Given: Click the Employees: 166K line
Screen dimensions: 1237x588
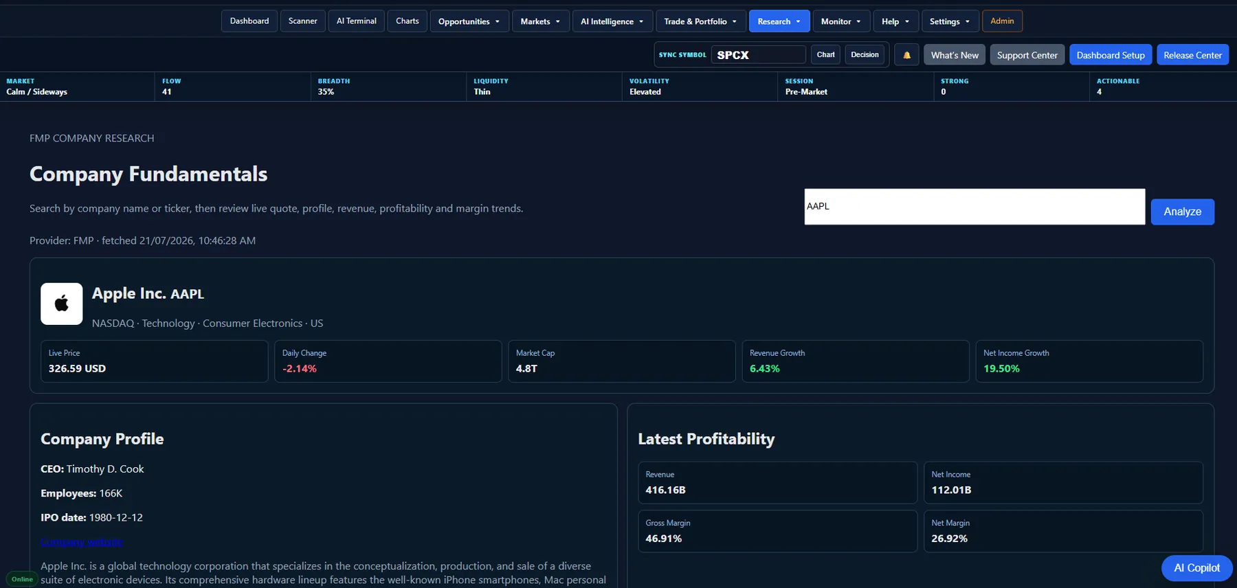Looking at the screenshot, I should 81,493.
